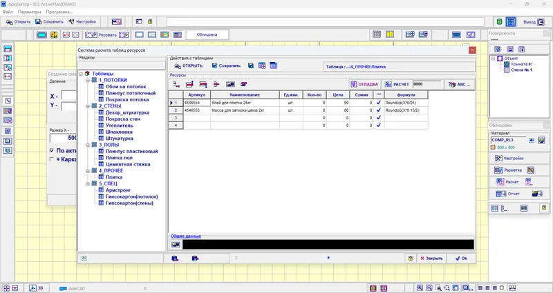Toggle the 'По акт' checkbox
553x293 pixels.
coord(52,150)
